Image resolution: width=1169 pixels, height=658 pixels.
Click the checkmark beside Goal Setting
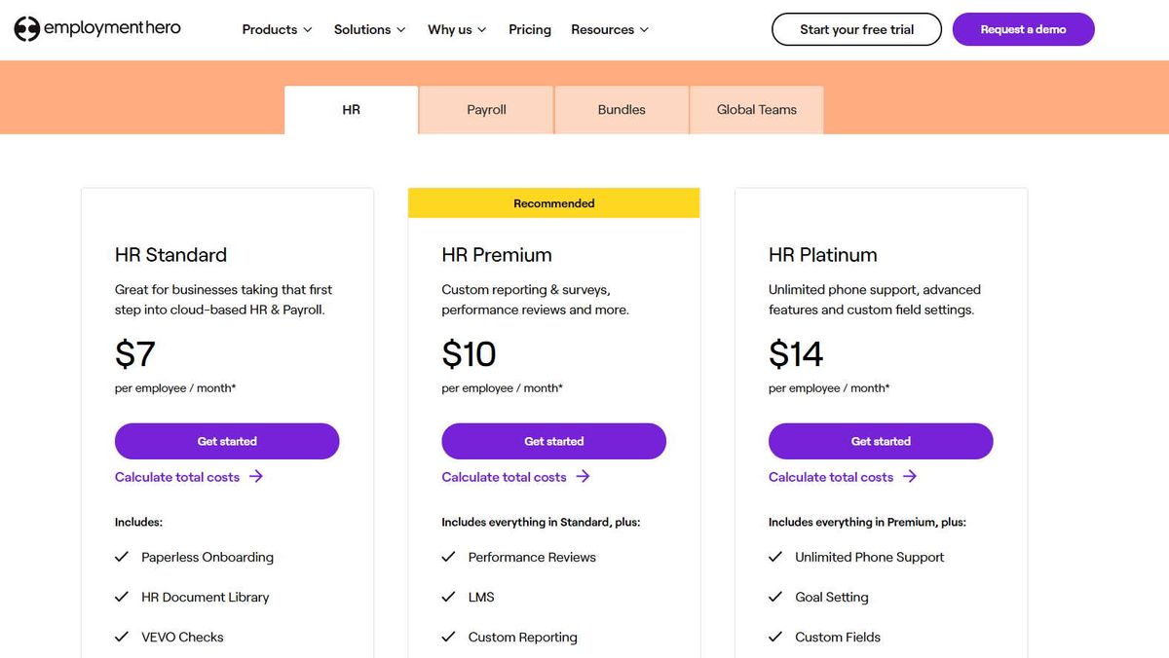[775, 596]
